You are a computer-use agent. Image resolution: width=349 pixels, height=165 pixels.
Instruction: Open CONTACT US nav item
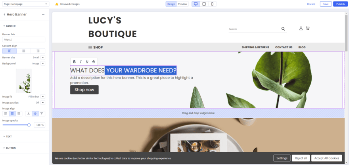(x=284, y=47)
